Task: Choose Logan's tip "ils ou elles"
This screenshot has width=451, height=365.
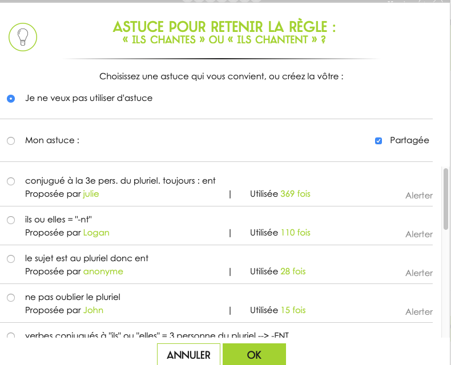Action: click(x=11, y=220)
